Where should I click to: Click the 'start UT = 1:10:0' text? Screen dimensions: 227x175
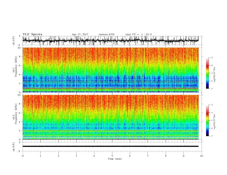pyautogui.click(x=138, y=34)
